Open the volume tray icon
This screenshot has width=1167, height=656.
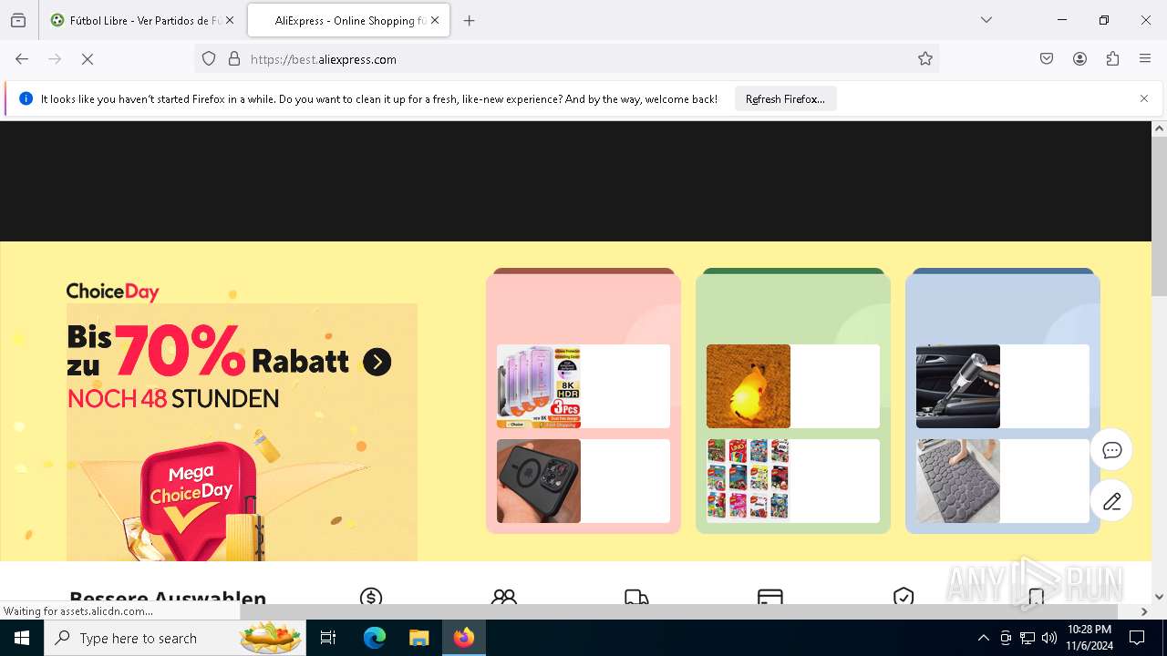click(x=1049, y=638)
